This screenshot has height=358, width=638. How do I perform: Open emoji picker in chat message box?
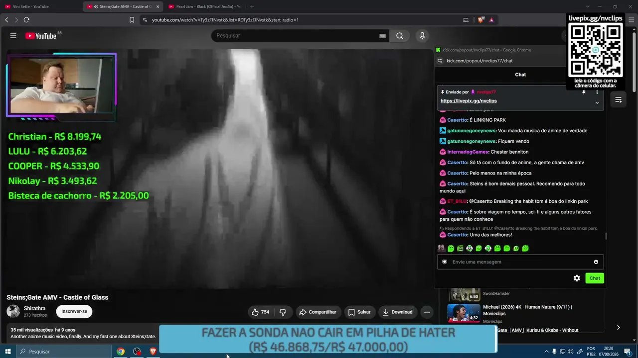click(596, 262)
